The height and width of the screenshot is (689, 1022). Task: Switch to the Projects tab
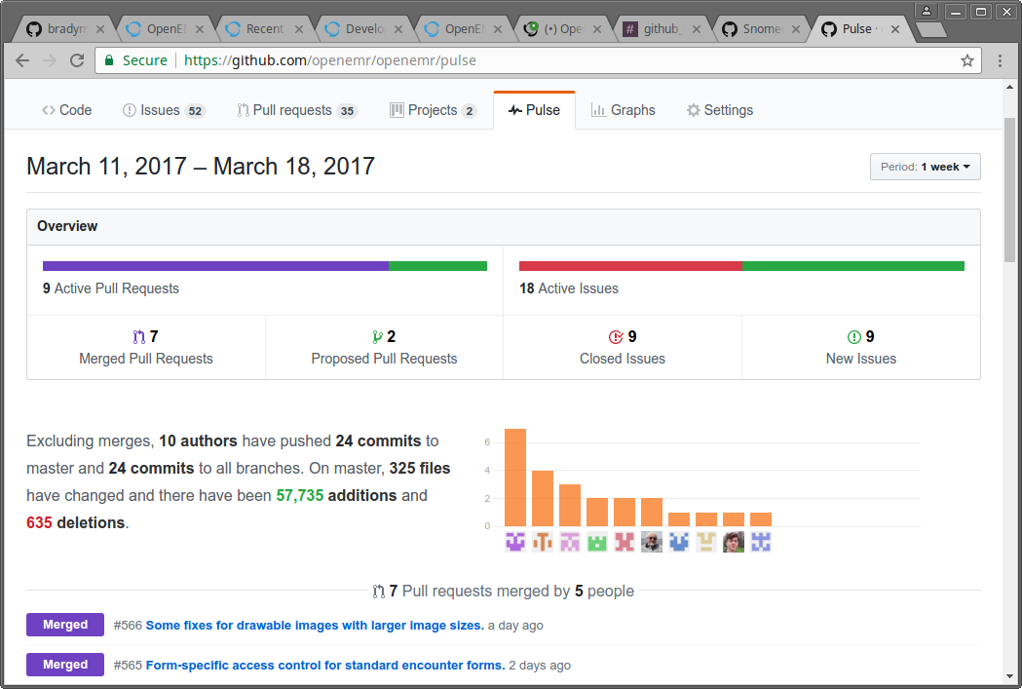click(x=433, y=110)
